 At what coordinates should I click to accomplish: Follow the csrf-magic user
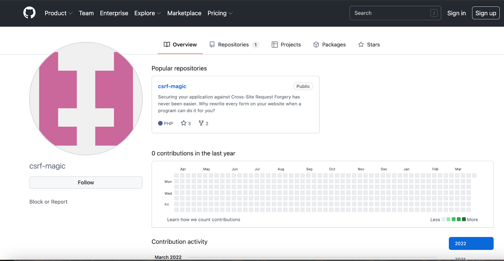coord(86,182)
